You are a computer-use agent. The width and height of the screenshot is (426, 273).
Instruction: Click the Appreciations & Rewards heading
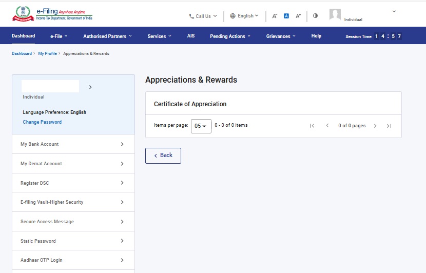tap(191, 80)
